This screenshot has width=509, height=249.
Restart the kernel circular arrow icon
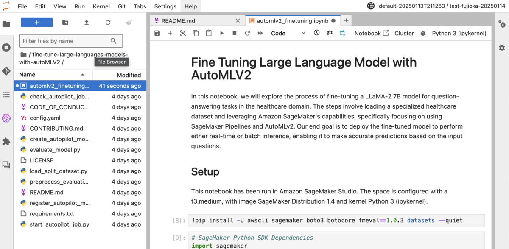pyautogui.click(x=247, y=33)
